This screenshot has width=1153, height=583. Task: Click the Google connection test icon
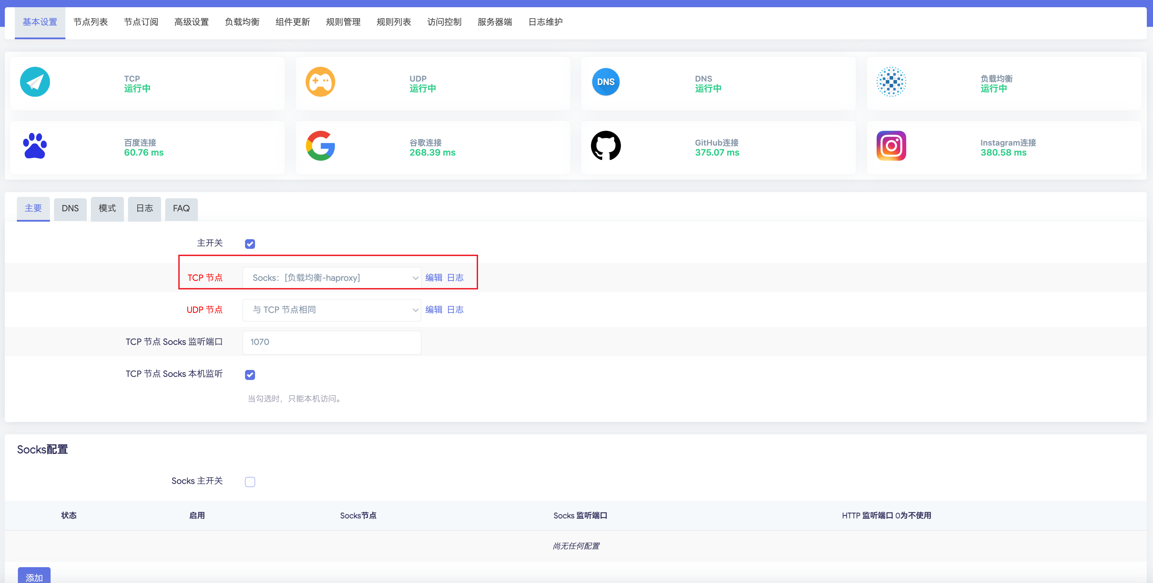point(320,146)
